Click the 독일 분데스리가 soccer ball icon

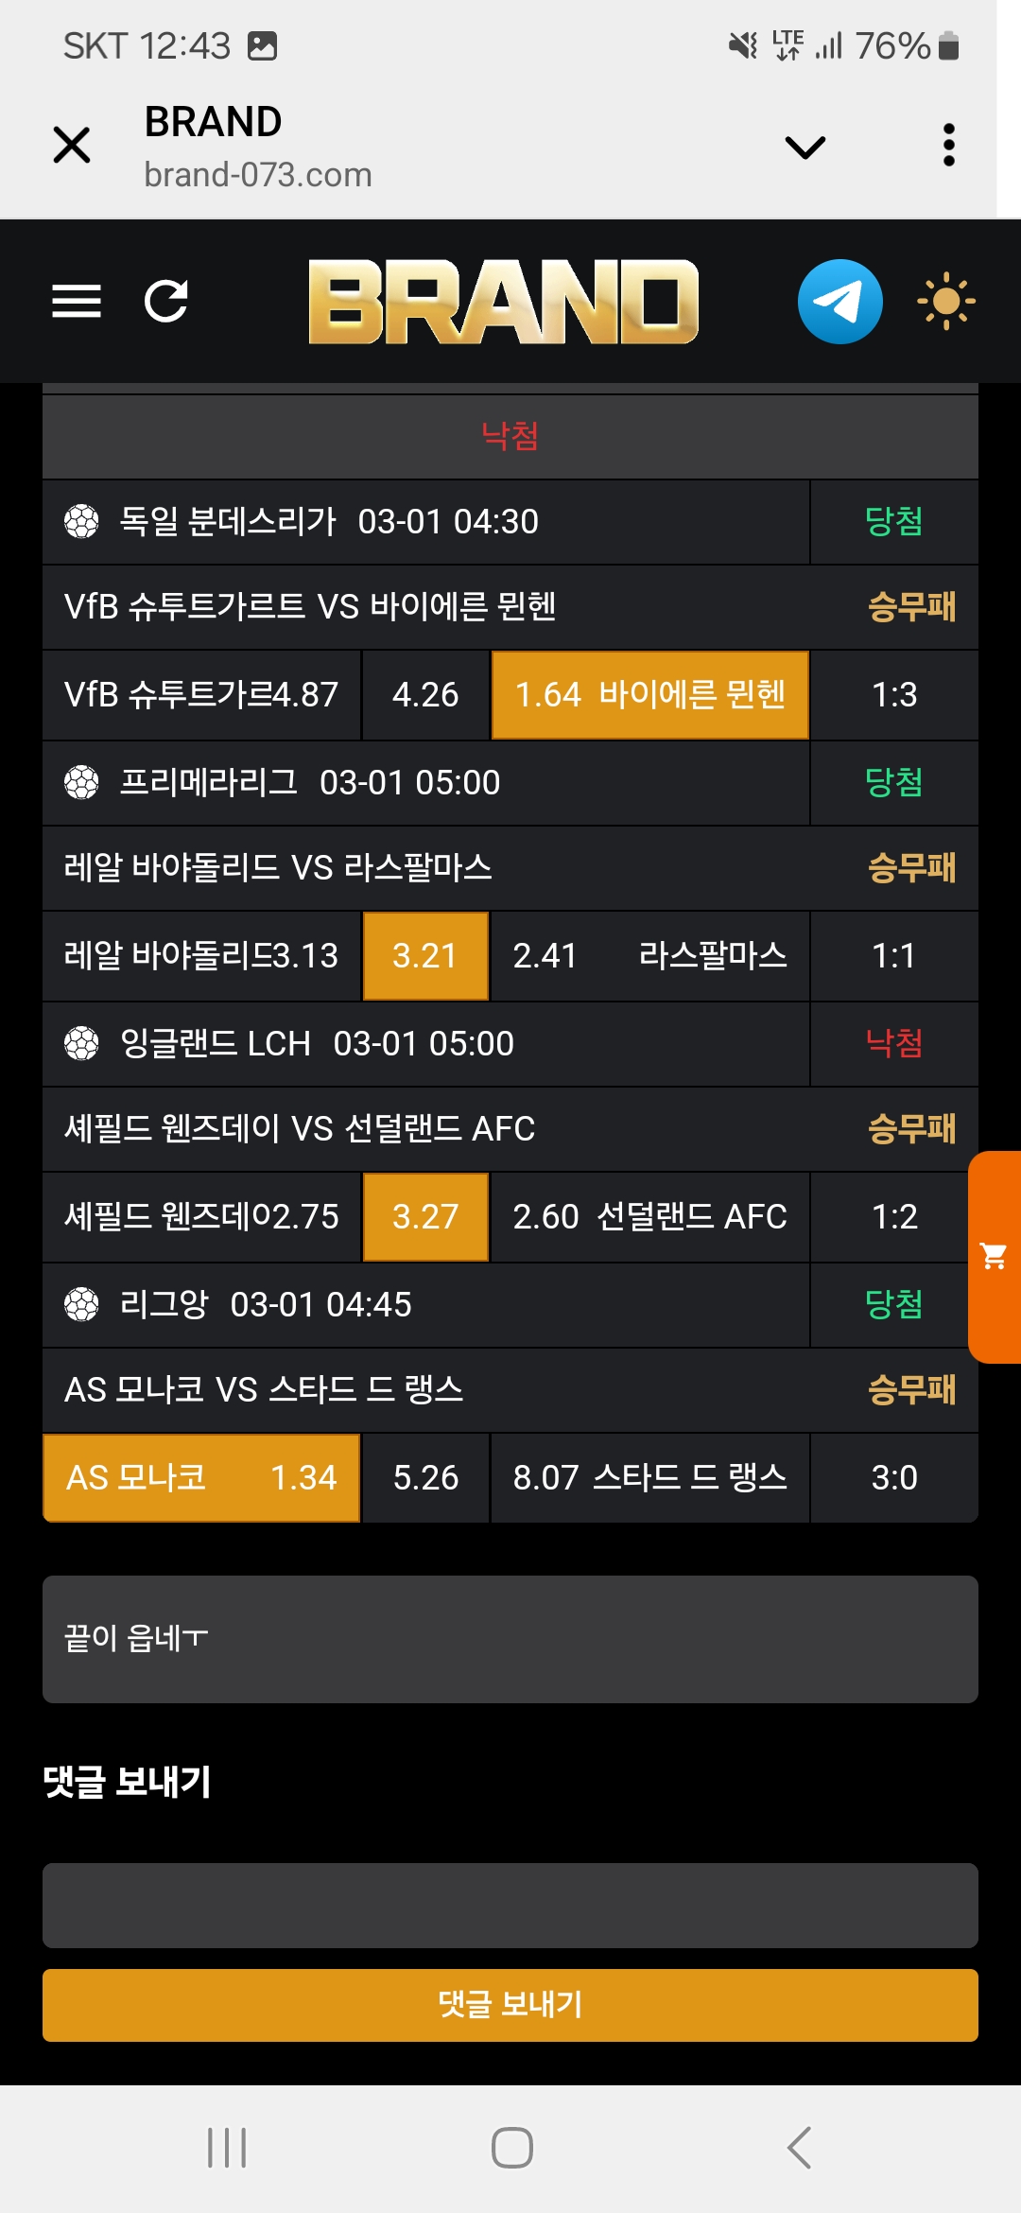click(x=81, y=521)
